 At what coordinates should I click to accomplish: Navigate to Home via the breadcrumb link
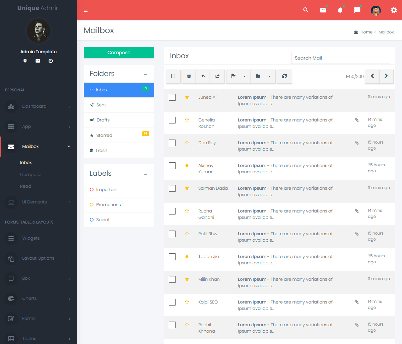click(x=366, y=32)
